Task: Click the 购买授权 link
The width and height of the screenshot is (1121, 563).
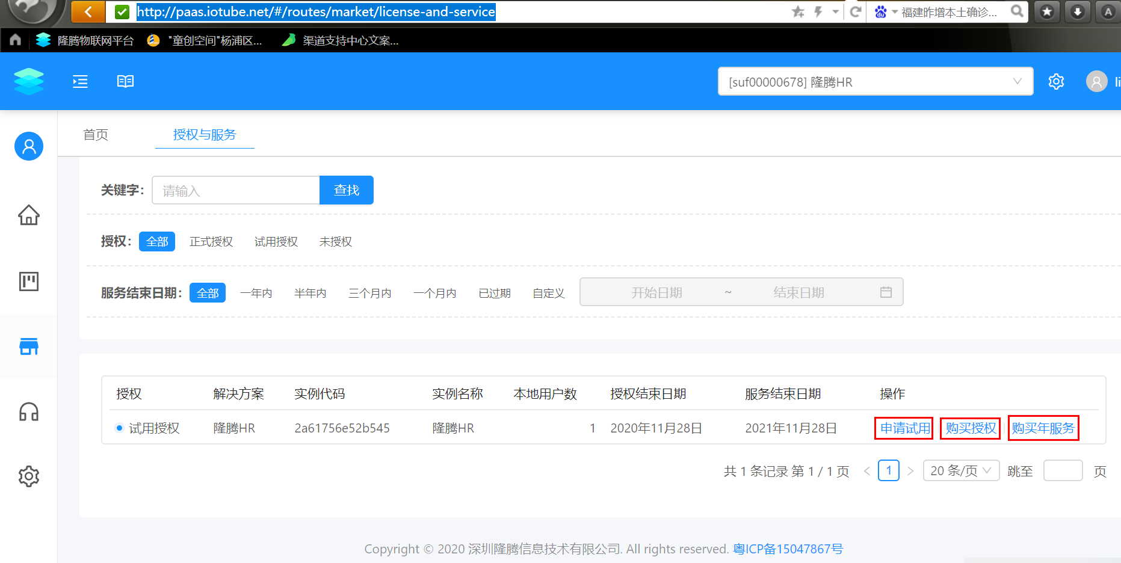Action: 971,428
